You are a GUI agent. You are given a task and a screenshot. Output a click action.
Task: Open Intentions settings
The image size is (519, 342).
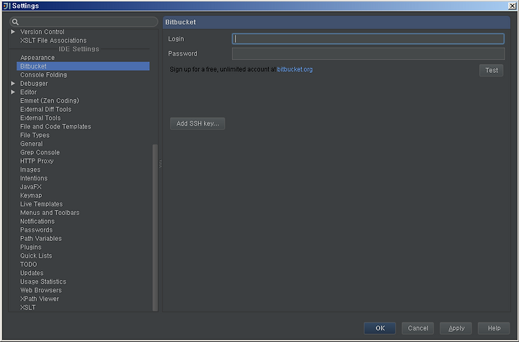[34, 178]
